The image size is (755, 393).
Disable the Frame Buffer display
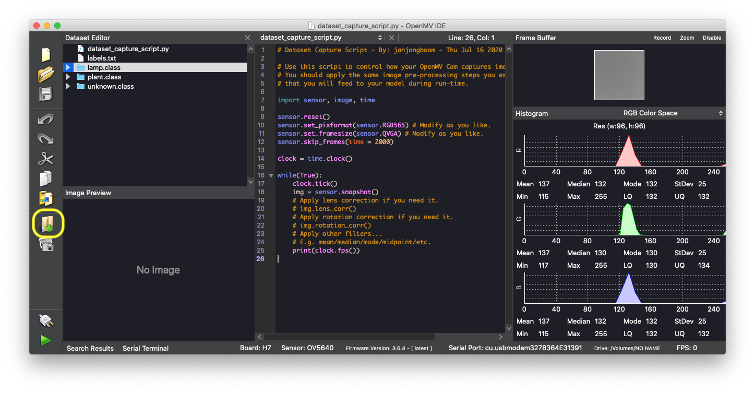point(712,38)
